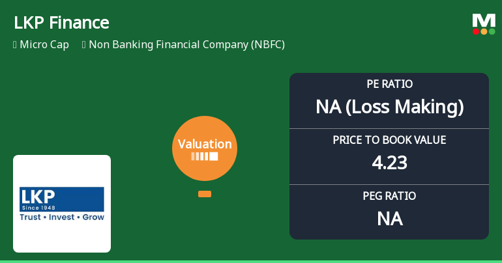The image size is (502, 263).
Task: Click the 4.23 price to book value
Action: 389,162
